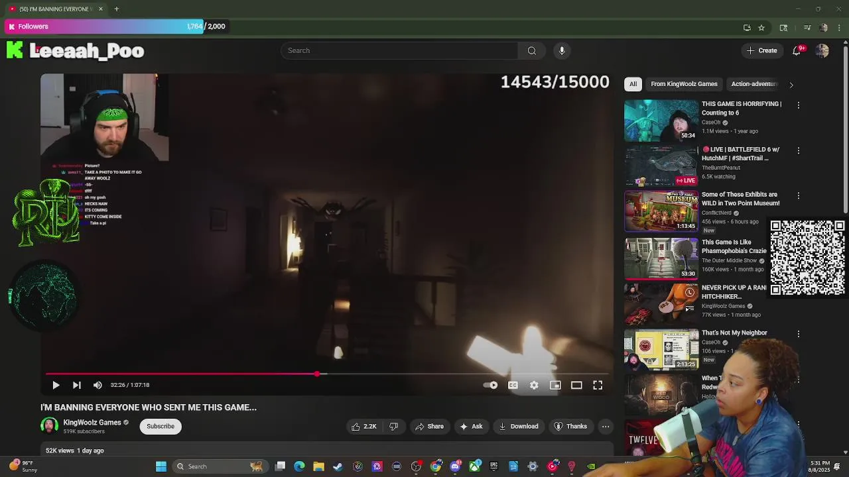Skip to next video button
The height and width of the screenshot is (477, 849).
pyautogui.click(x=77, y=385)
